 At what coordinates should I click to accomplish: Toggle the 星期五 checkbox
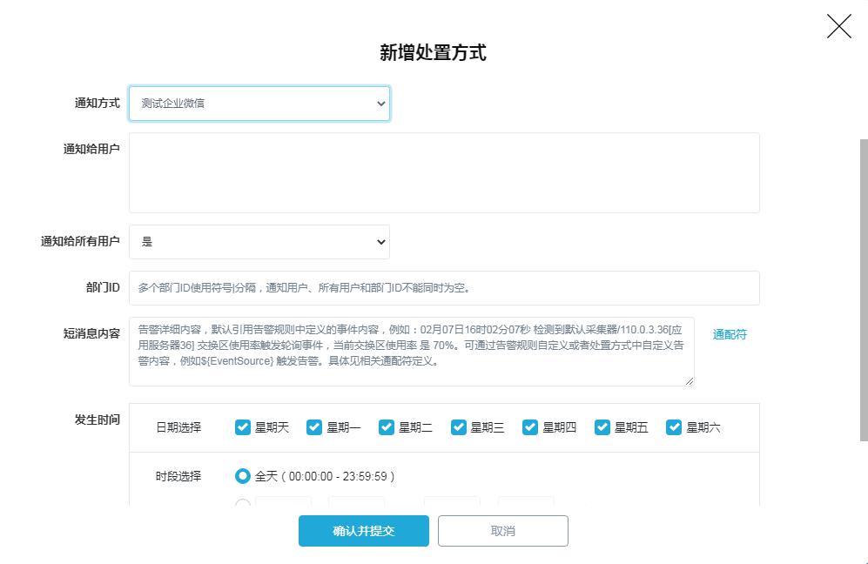pos(602,427)
